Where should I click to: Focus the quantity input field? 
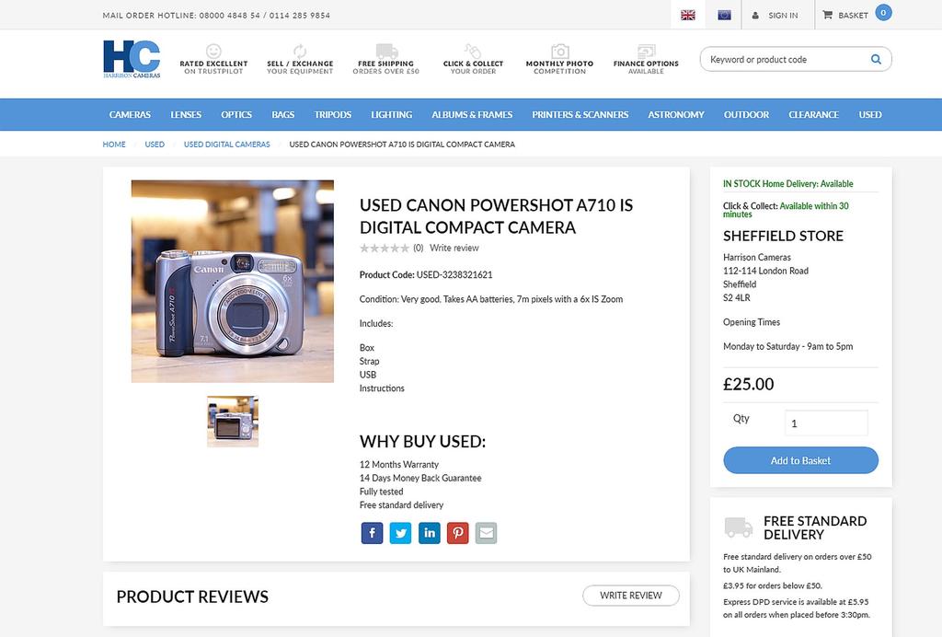[825, 423]
